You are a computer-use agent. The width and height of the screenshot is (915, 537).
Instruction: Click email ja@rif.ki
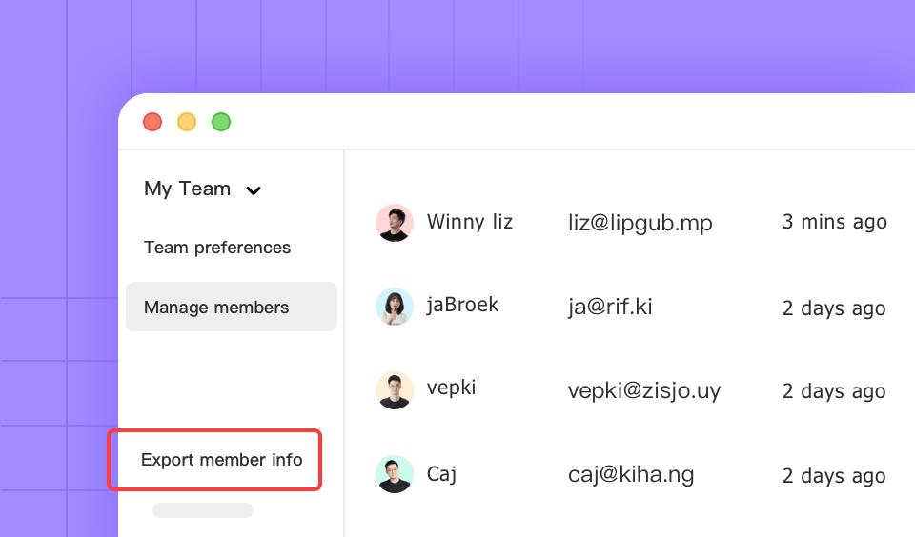coord(610,307)
